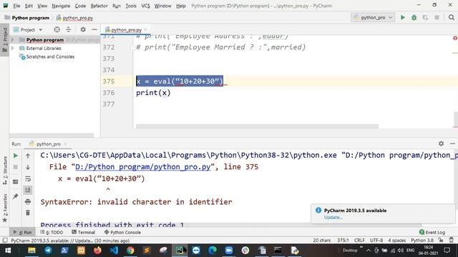The image size is (458, 257).
Task: Open Visual Studio Code from taskbar
Action: [114, 251]
